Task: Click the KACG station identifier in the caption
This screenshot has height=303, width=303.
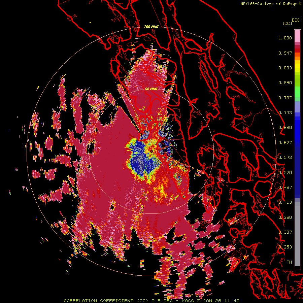Action: [187, 301]
